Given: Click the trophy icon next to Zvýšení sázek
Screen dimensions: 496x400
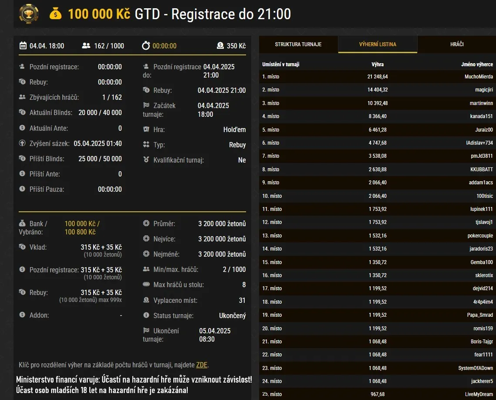Looking at the screenshot, I should (x=21, y=143).
